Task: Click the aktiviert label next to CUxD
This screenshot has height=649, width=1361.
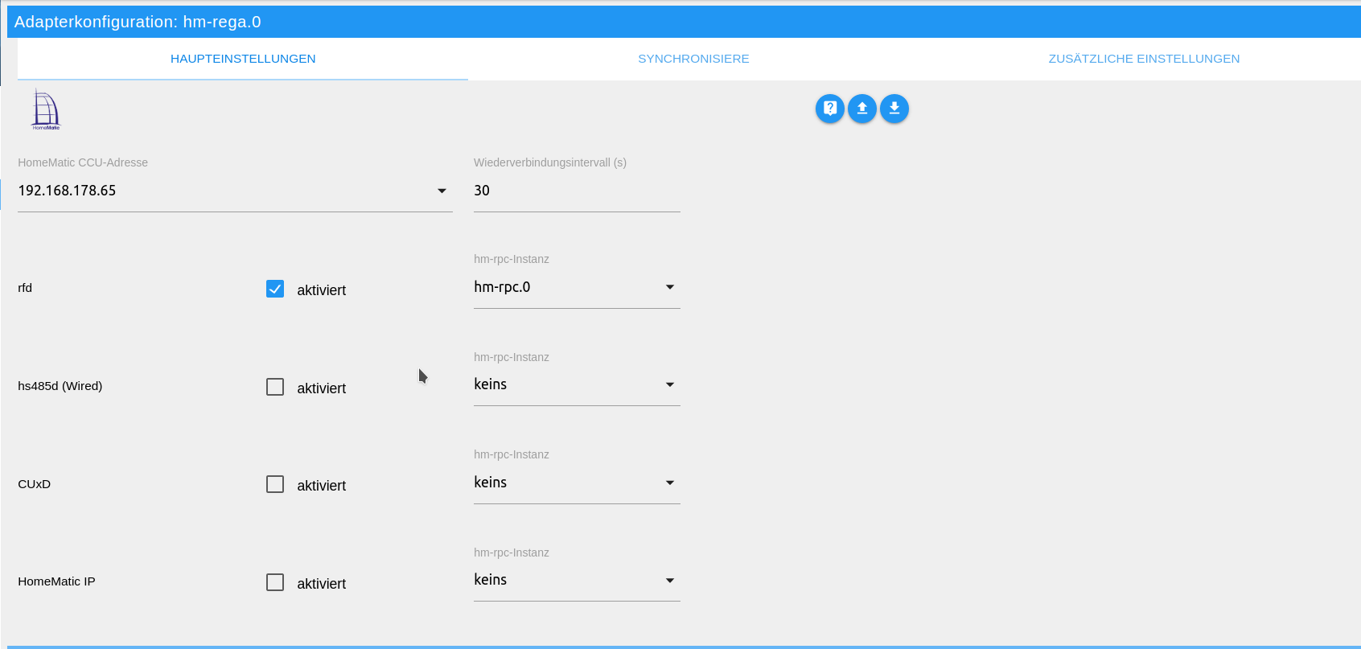Action: click(x=321, y=486)
